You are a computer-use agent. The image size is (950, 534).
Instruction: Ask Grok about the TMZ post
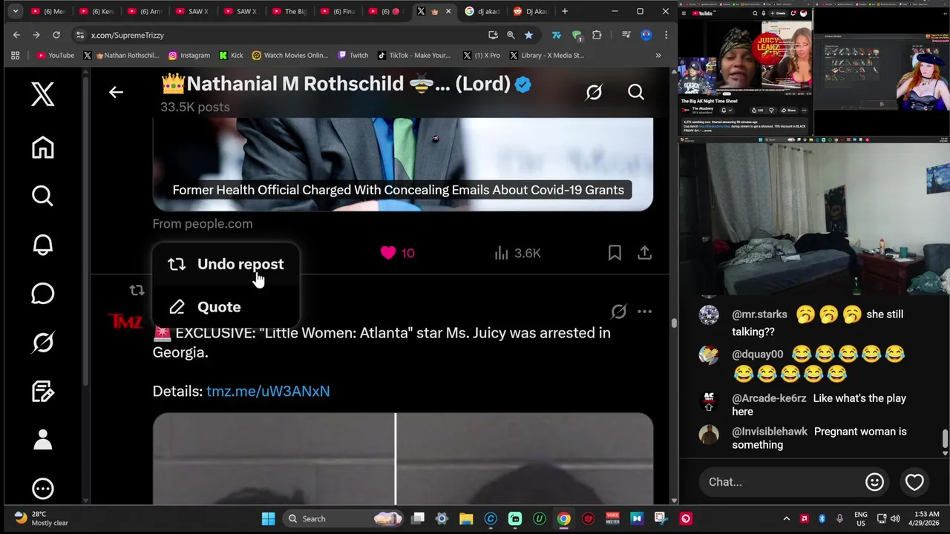[x=618, y=311]
